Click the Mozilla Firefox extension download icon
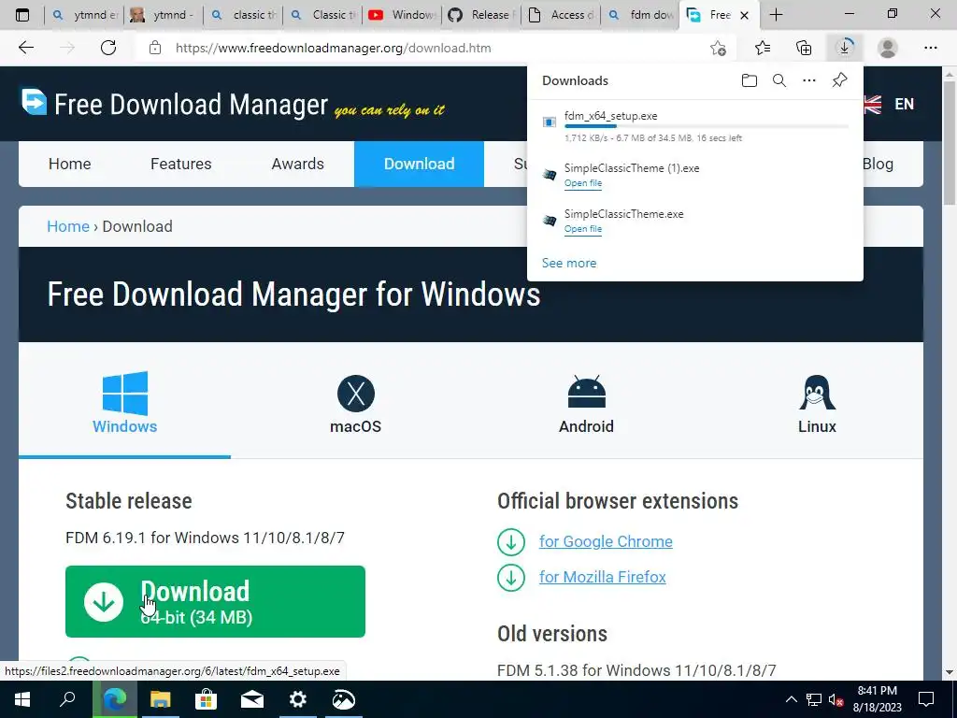Screen dimensions: 957x718 511,577
